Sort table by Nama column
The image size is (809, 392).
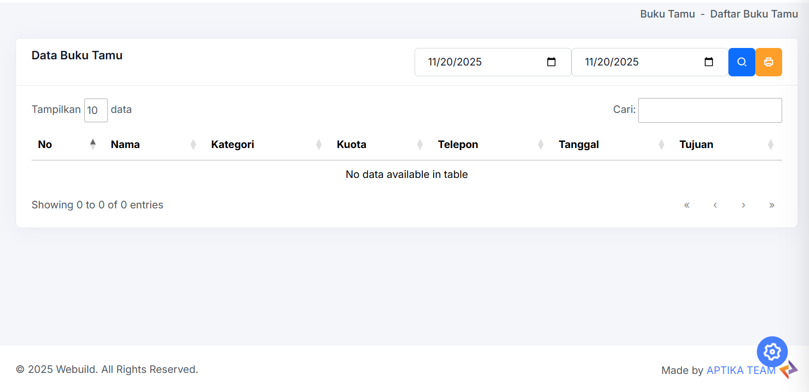tap(154, 144)
